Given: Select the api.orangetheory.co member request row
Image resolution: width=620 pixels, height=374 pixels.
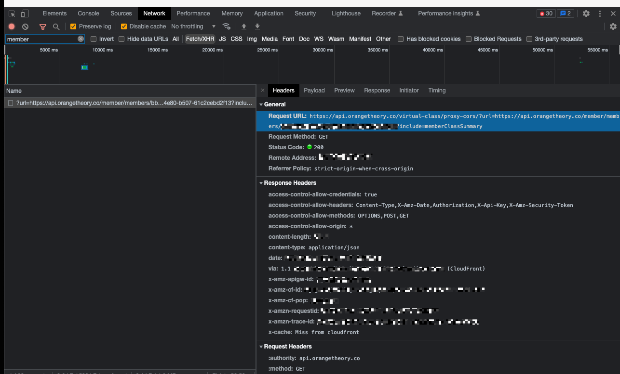Looking at the screenshot, I should tap(130, 103).
